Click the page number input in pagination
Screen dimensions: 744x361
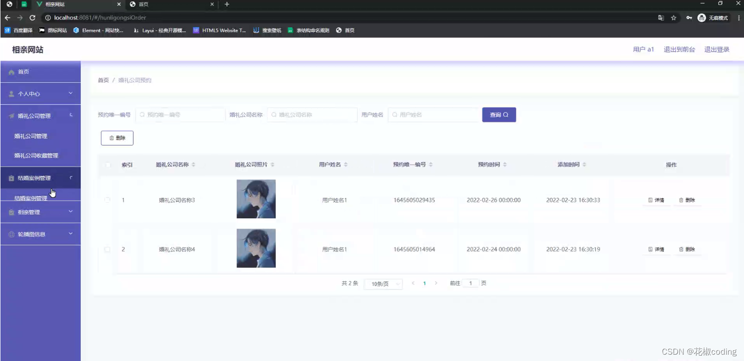point(470,283)
